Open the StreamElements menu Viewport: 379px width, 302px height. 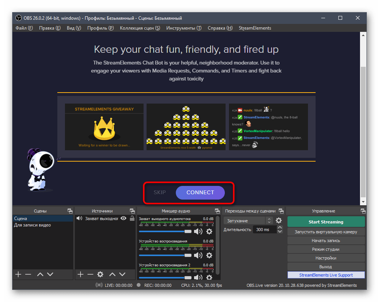point(255,28)
